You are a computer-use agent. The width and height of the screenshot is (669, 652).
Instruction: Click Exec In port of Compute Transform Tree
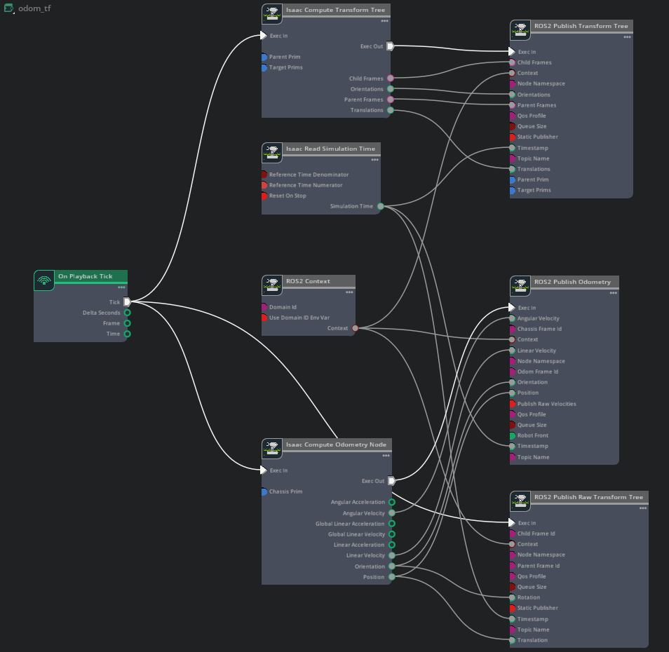264,35
